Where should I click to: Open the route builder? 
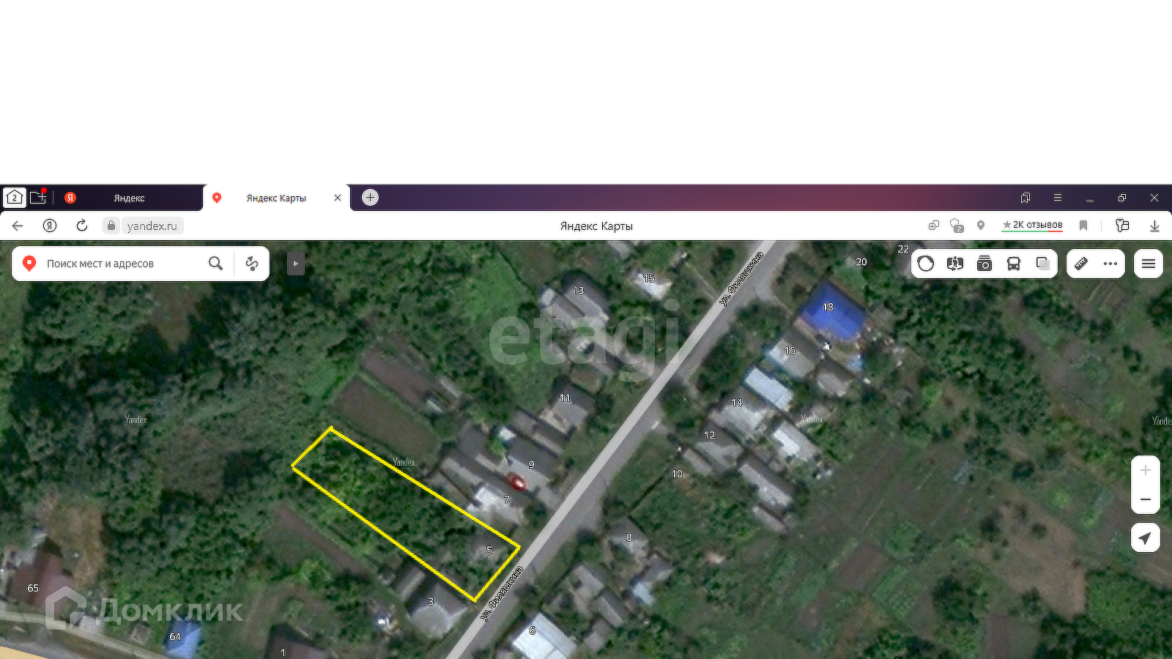(x=252, y=264)
